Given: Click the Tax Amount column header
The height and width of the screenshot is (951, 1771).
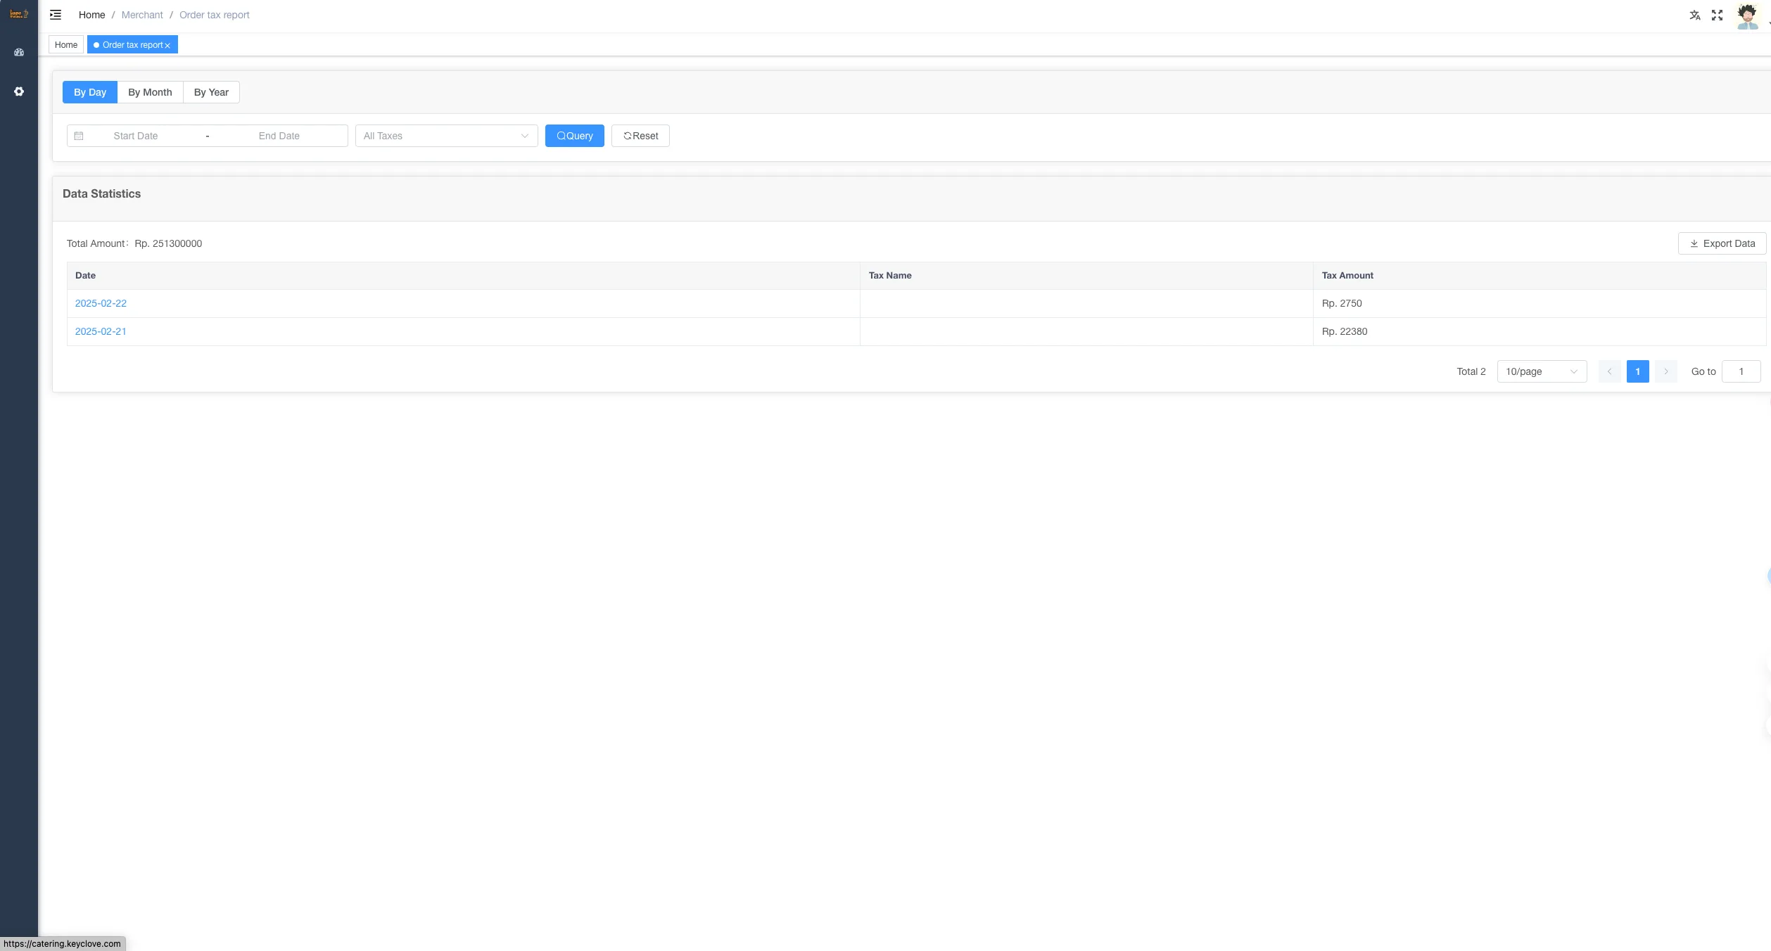Looking at the screenshot, I should (x=1540, y=276).
